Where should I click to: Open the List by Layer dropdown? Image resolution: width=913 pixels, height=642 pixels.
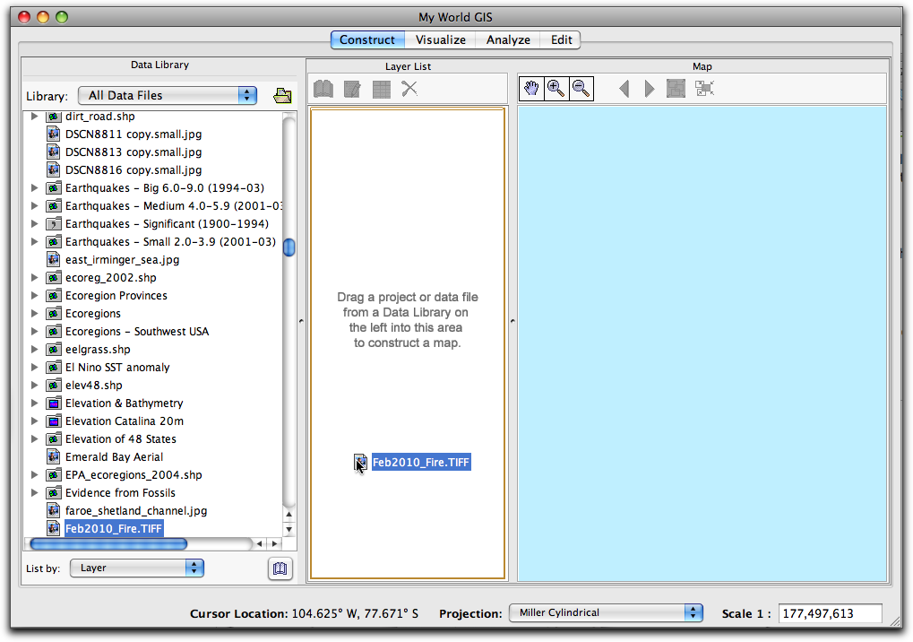coord(137,568)
